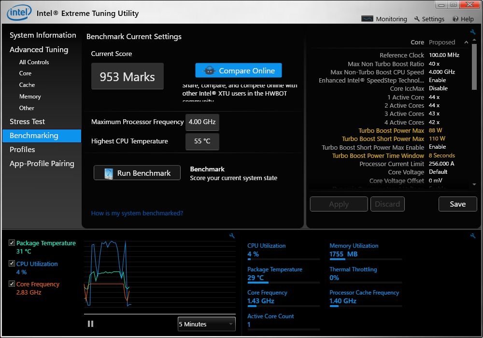
Task: Click the icon on Run Benchmark button
Action: 108,173
